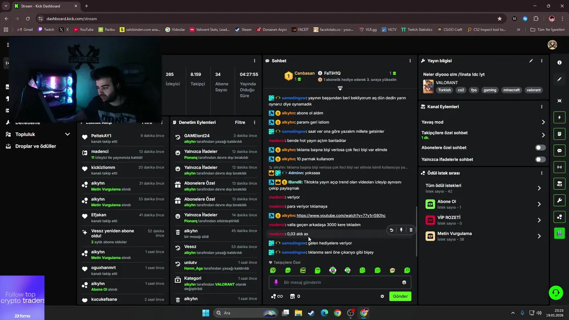The image size is (569, 320).
Task: Expand Abone Ol reward requests
Action: coord(539,204)
